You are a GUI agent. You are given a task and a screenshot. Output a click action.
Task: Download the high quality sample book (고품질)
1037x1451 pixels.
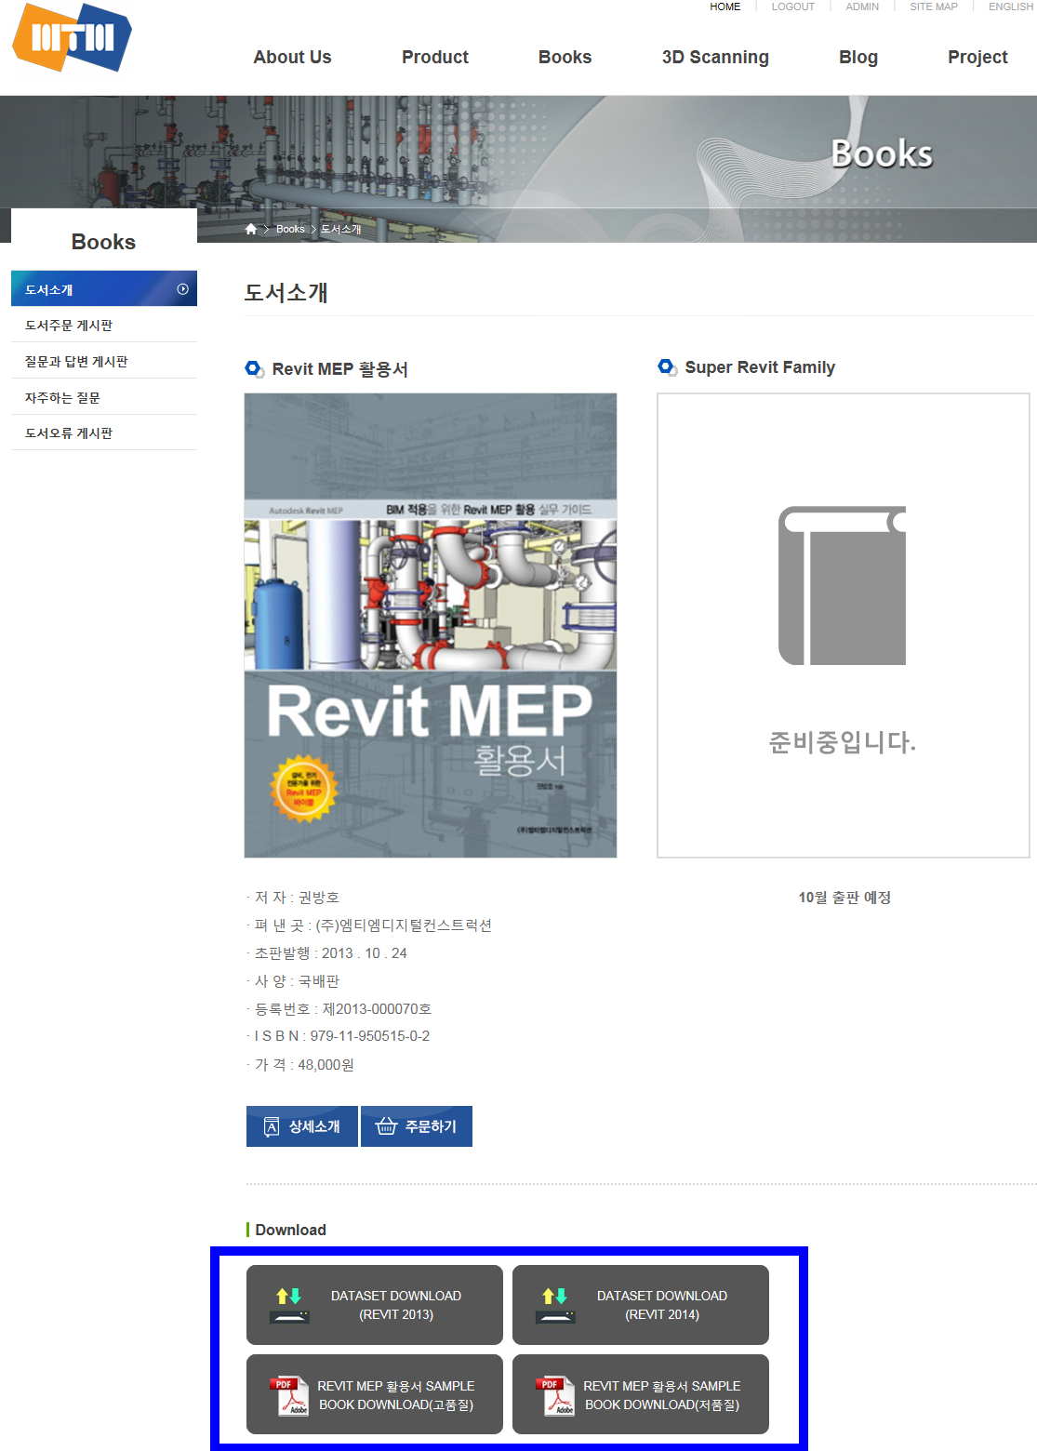point(375,1394)
